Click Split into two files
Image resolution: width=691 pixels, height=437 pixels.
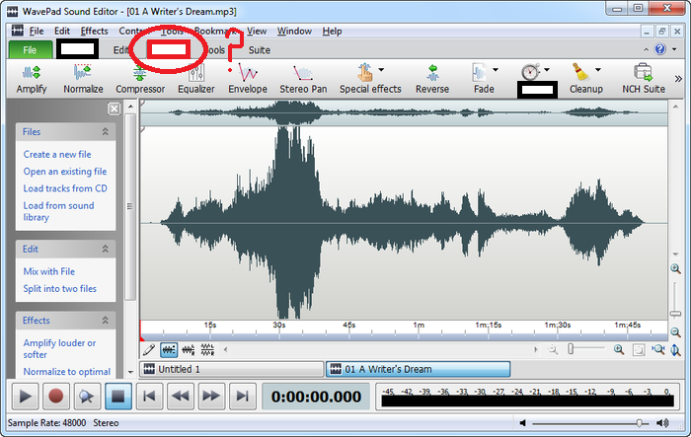coord(60,289)
